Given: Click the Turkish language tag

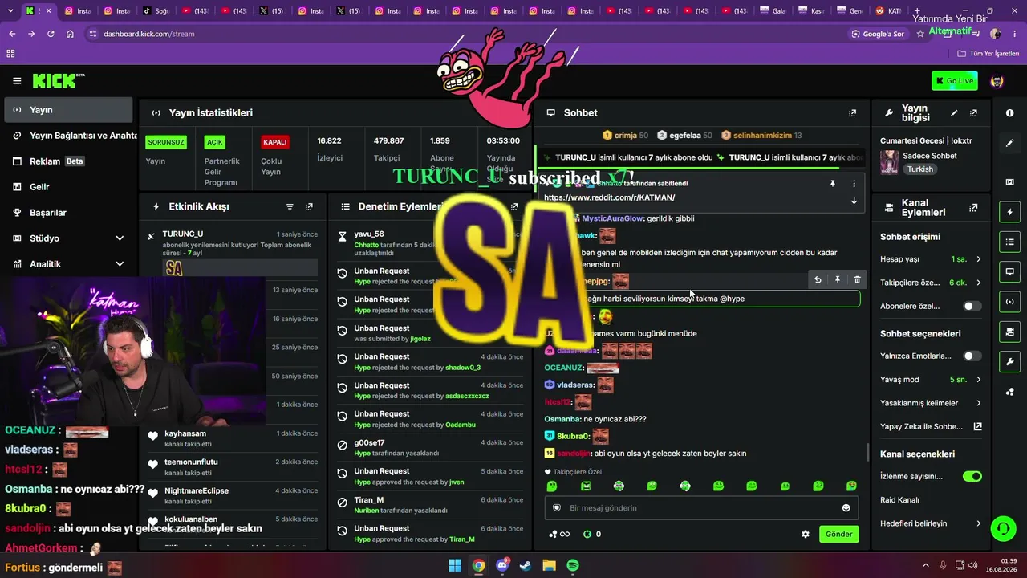Looking at the screenshot, I should tap(920, 169).
